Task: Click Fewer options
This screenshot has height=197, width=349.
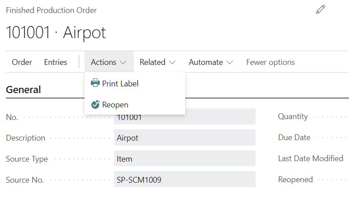Action: [270, 62]
